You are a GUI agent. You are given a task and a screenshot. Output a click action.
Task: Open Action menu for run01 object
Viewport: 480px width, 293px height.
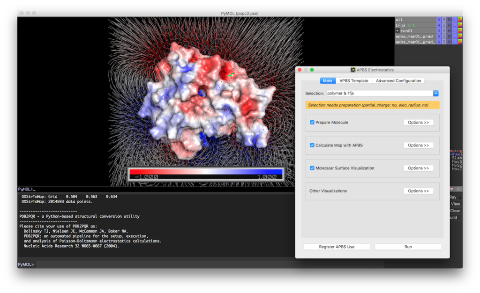pyautogui.click(x=439, y=31)
